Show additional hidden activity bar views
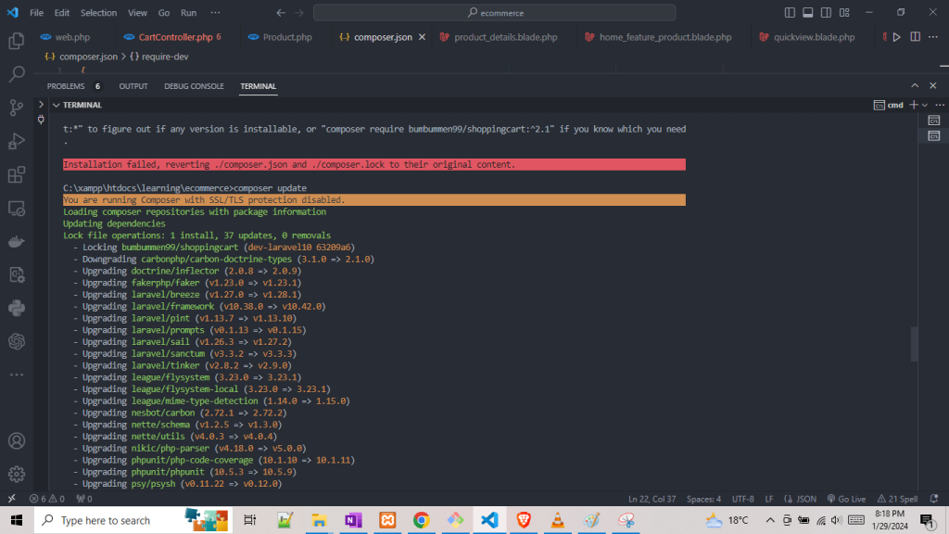The width and height of the screenshot is (949, 534). [17, 375]
